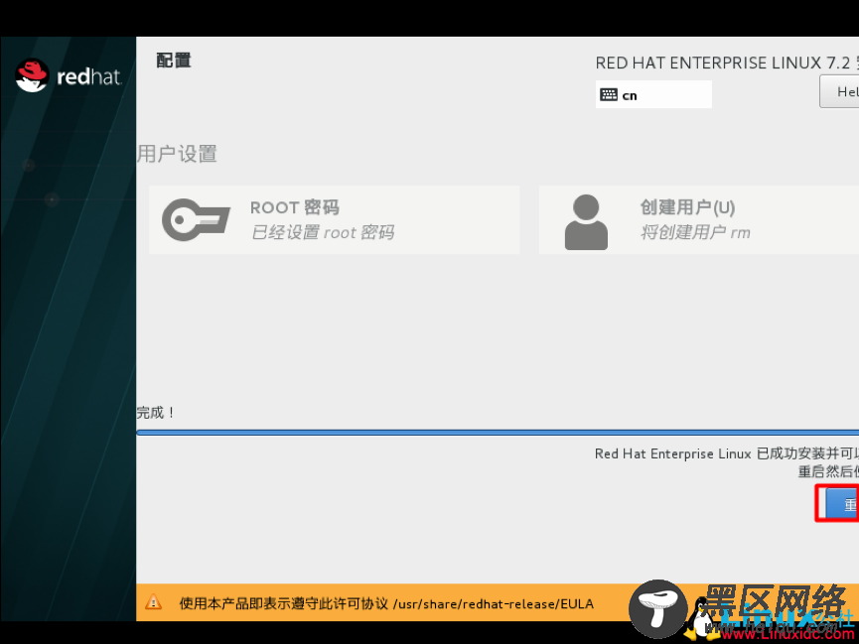Click the Help button
Image resolution: width=859 pixels, height=644 pixels.
[839, 91]
